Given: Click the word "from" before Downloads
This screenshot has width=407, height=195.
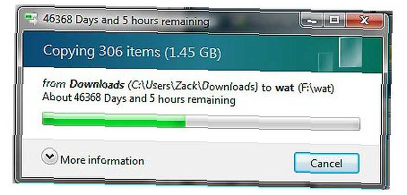Looking at the screenshot, I should (x=55, y=83).
